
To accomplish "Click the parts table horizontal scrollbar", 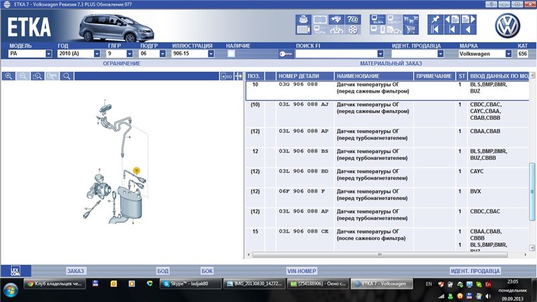I will tap(379, 254).
